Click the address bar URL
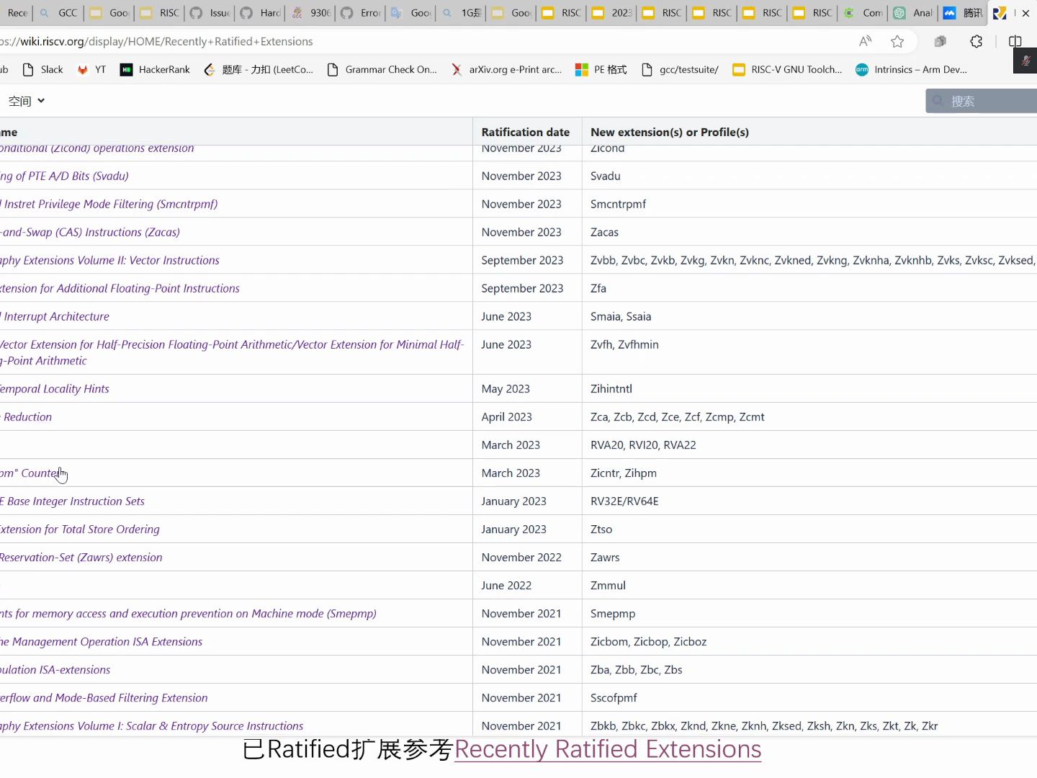The image size is (1037, 778). (157, 41)
